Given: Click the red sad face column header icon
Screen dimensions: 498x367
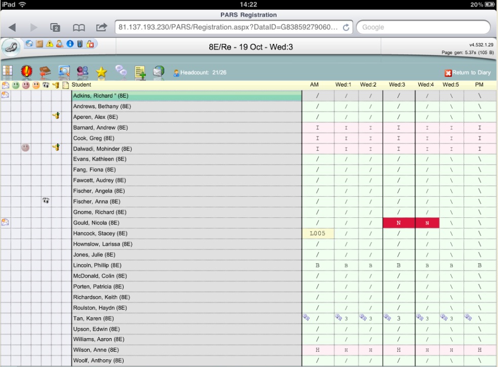Looking at the screenshot, I should click(26, 85).
